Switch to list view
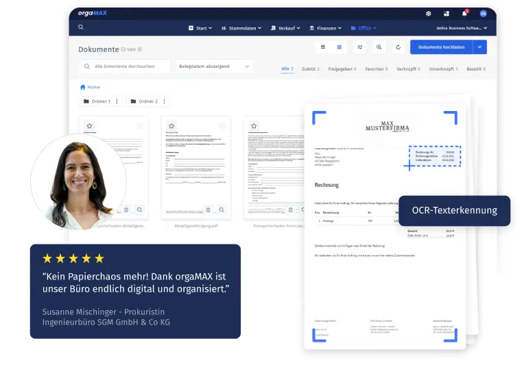 point(323,47)
